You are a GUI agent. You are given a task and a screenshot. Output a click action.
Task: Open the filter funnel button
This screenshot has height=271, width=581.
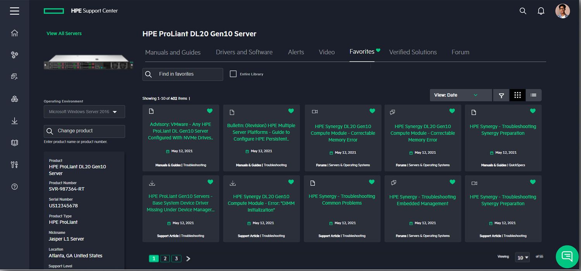[x=501, y=95]
